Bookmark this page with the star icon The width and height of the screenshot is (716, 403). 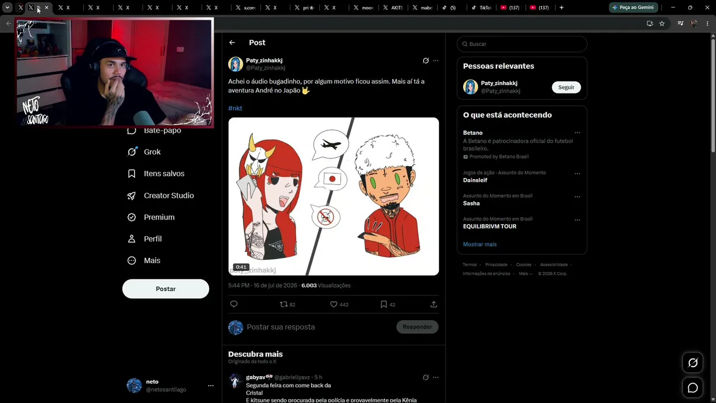click(x=662, y=24)
